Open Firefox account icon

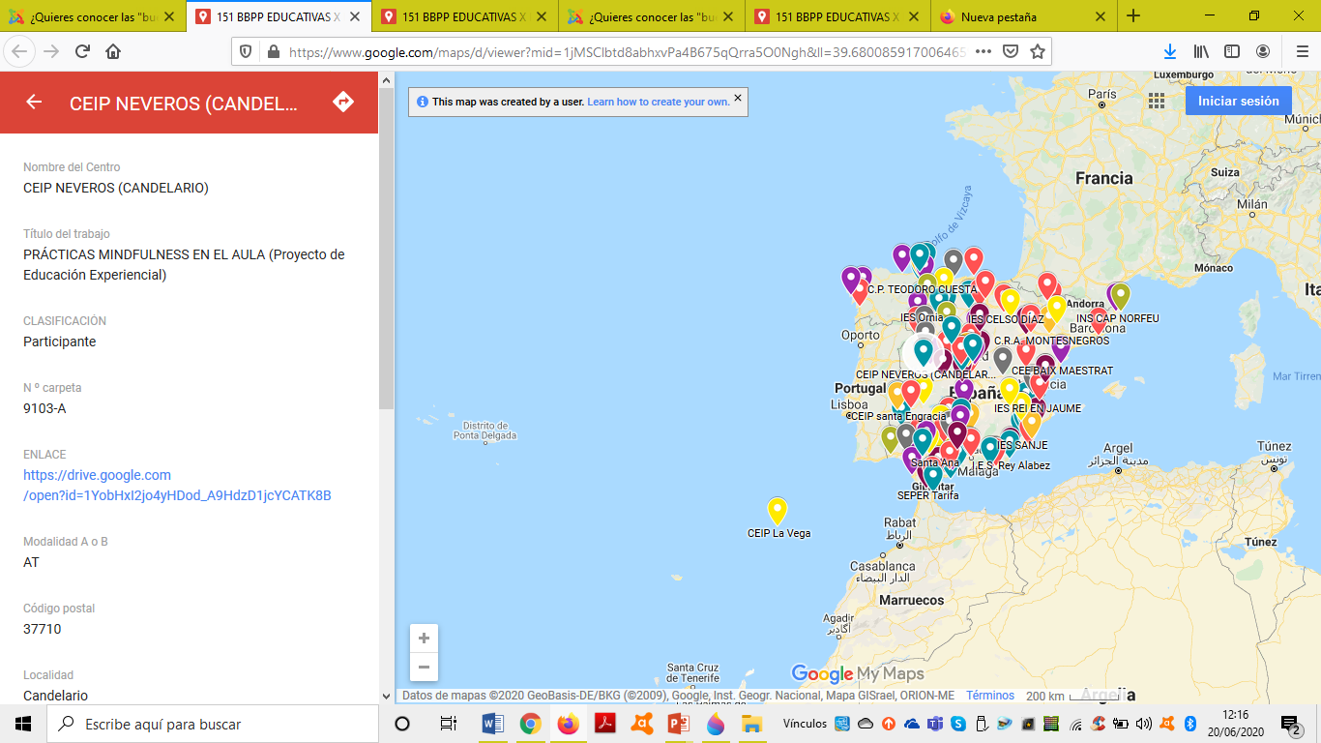click(1263, 51)
